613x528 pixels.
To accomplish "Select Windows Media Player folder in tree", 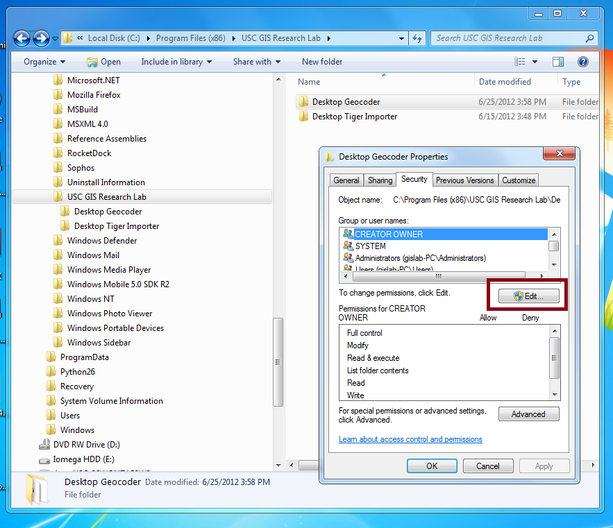I will 109,270.
